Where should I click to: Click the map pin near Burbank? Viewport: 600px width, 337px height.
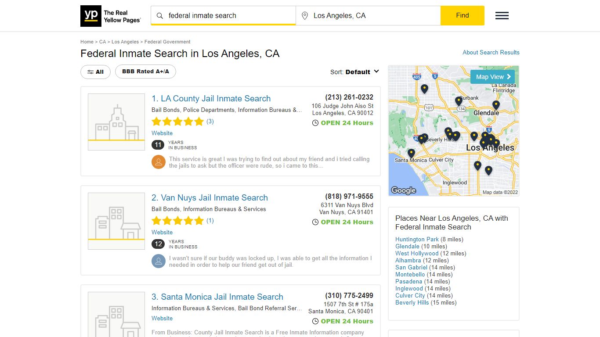click(459, 101)
